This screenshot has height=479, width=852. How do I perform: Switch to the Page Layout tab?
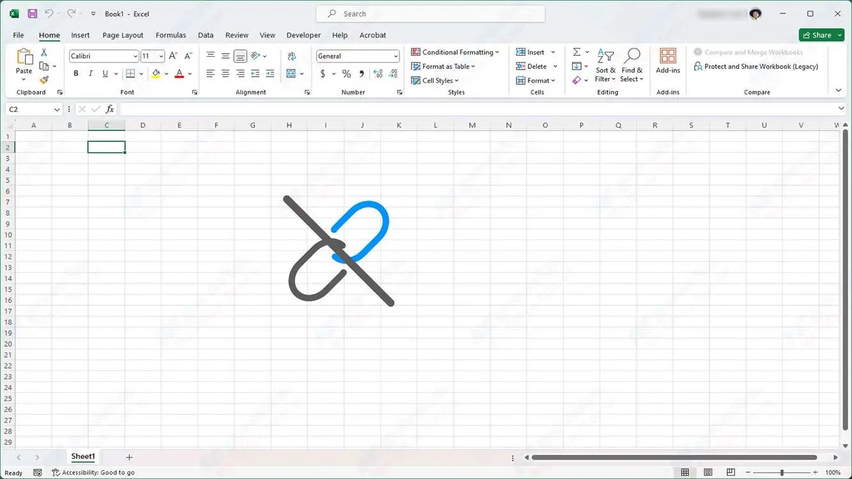click(123, 35)
